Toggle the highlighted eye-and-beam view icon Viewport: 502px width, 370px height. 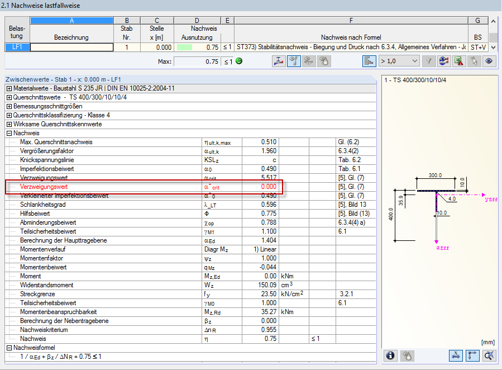(294, 61)
